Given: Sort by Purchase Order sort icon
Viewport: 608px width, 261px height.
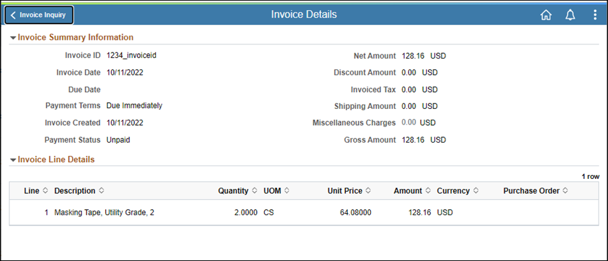Looking at the screenshot, I should (x=566, y=190).
